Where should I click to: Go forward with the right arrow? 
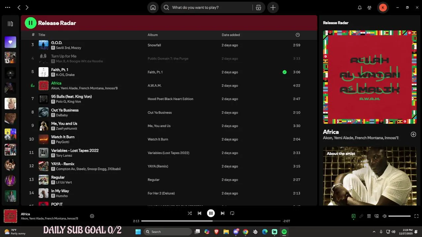pos(27,7)
